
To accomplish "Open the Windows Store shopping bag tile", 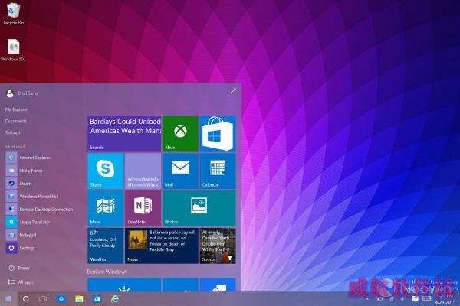I will pyautogui.click(x=218, y=134).
